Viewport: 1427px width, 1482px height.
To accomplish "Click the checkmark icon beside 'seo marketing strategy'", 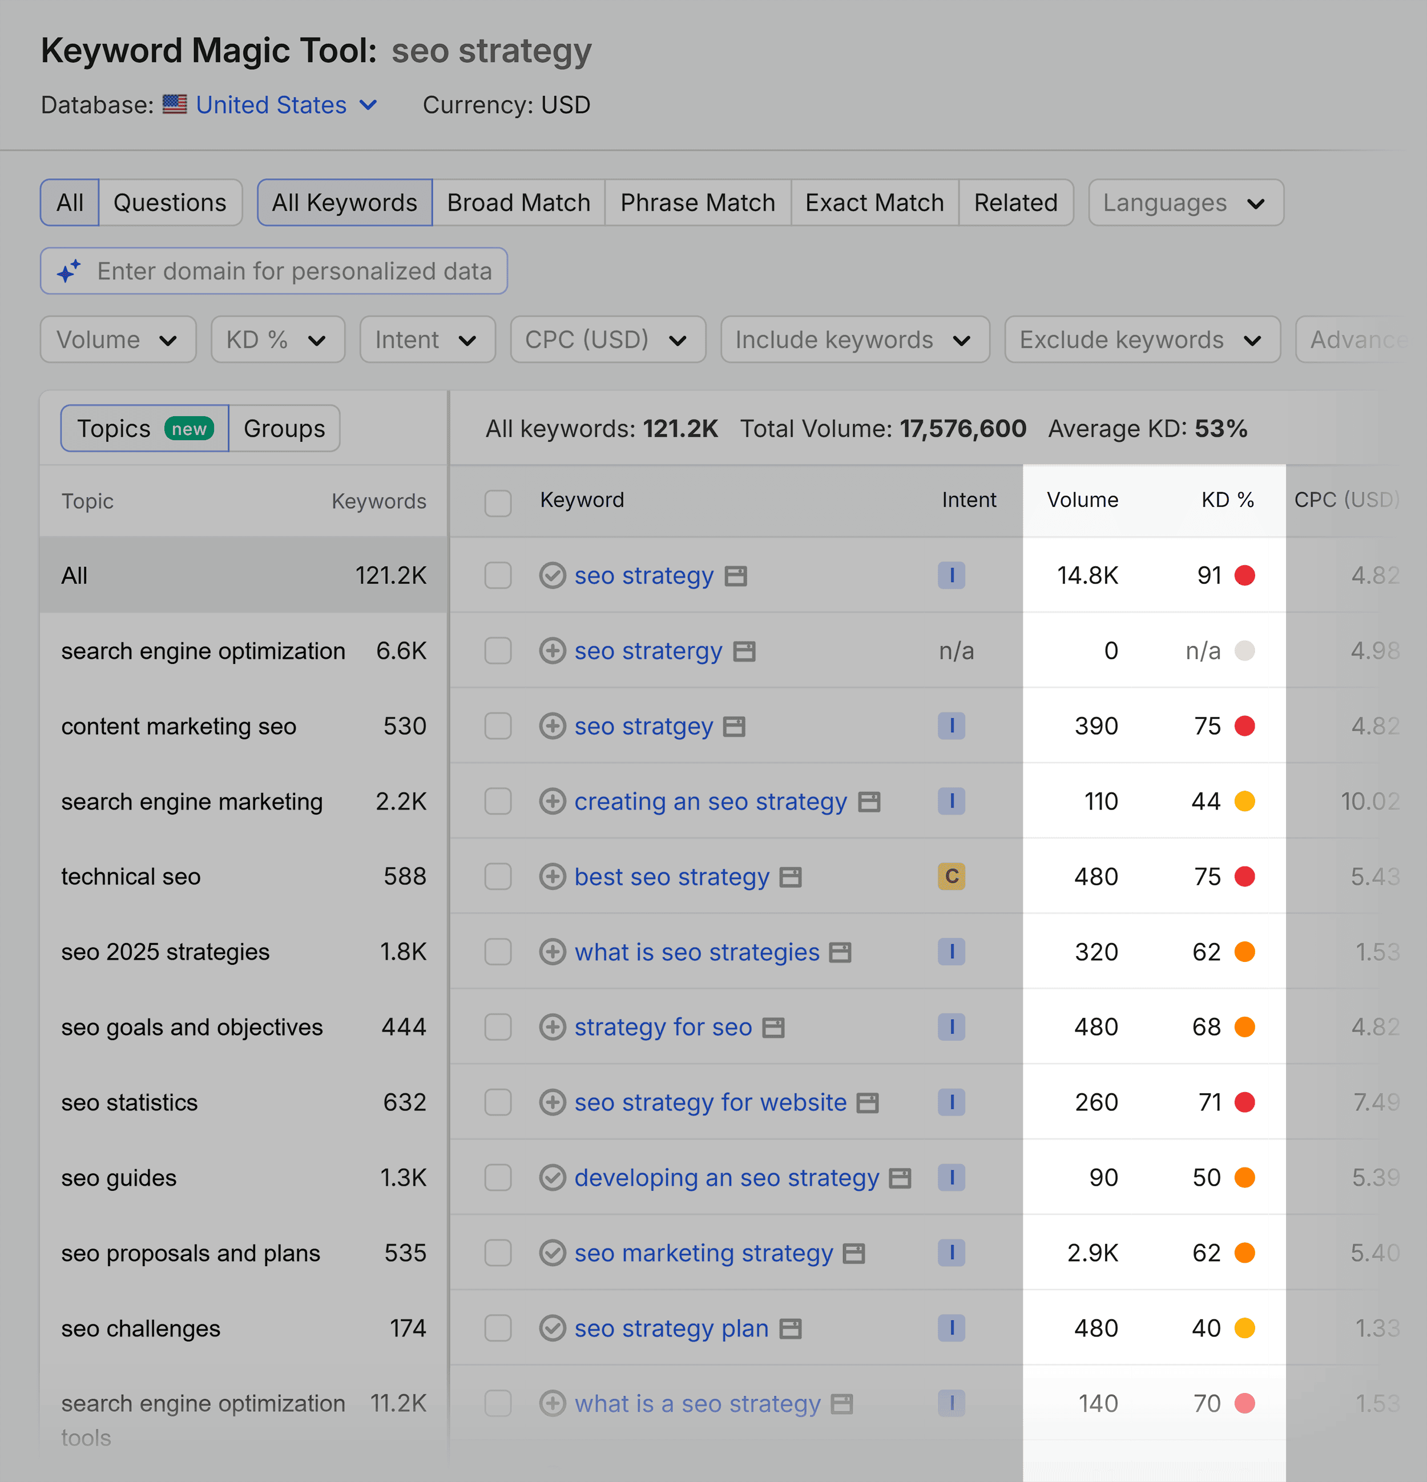I will (553, 1253).
